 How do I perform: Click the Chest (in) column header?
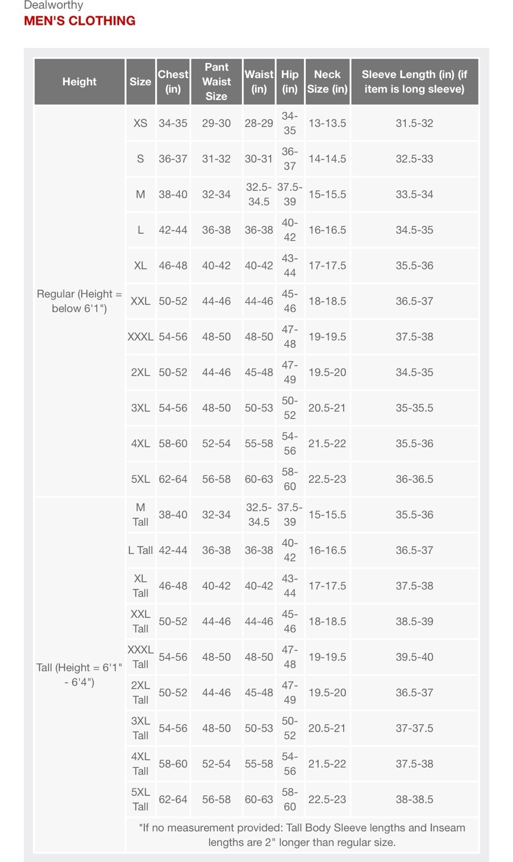click(x=173, y=82)
